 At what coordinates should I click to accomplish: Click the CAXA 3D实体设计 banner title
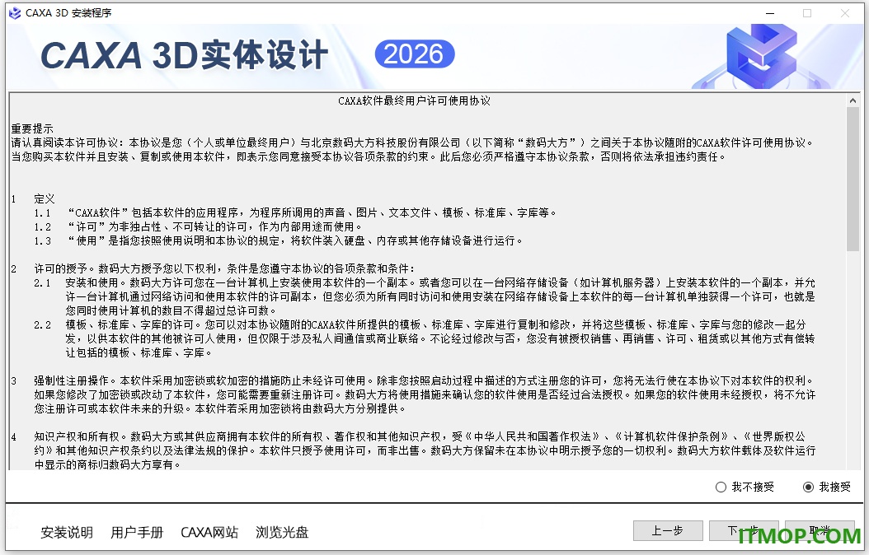click(x=186, y=55)
